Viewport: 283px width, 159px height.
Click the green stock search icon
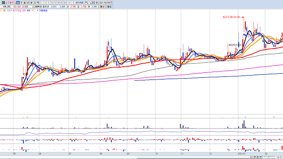(3, 3)
